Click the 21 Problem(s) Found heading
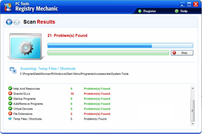 tap(67, 36)
